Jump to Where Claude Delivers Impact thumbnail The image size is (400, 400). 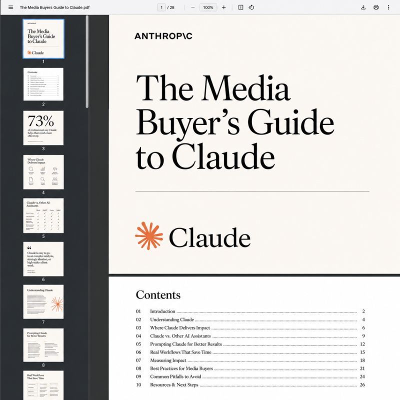pos(43,172)
